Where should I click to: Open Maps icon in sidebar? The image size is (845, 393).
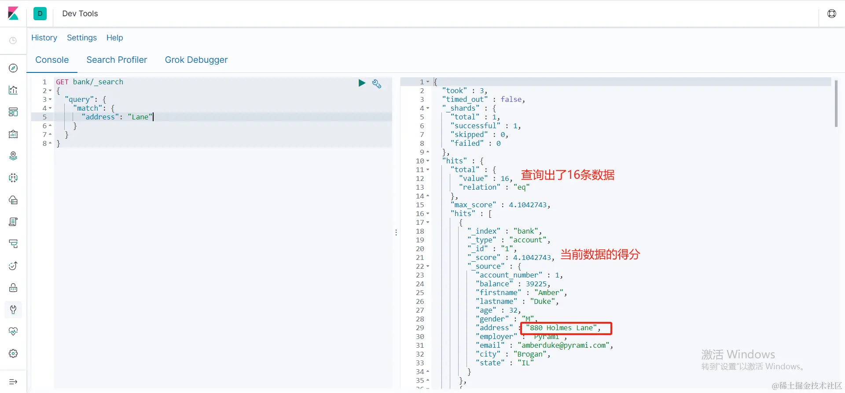(13, 156)
